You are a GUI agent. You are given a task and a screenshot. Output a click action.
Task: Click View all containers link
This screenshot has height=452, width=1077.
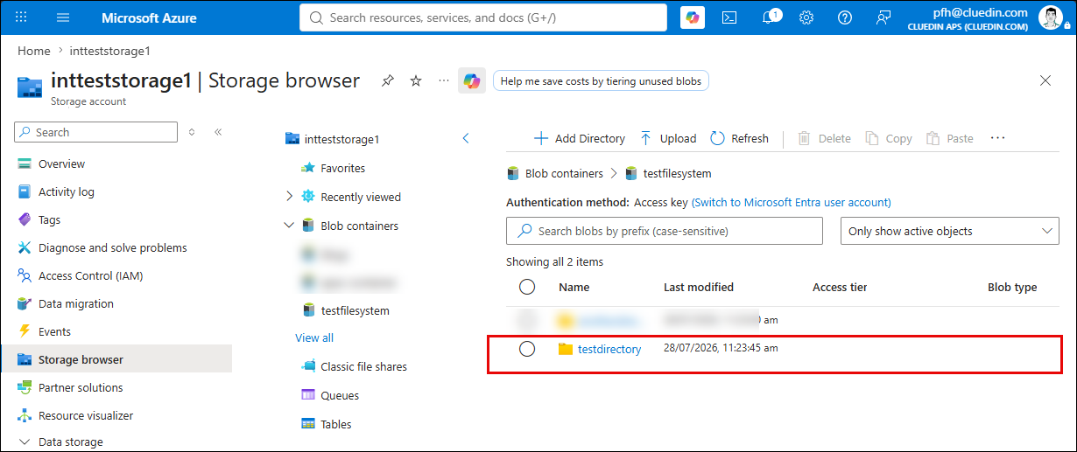[x=314, y=337]
